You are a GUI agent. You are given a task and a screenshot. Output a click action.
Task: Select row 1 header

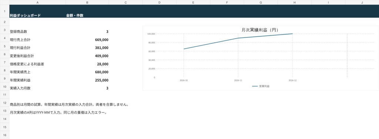click(x=4, y=11)
